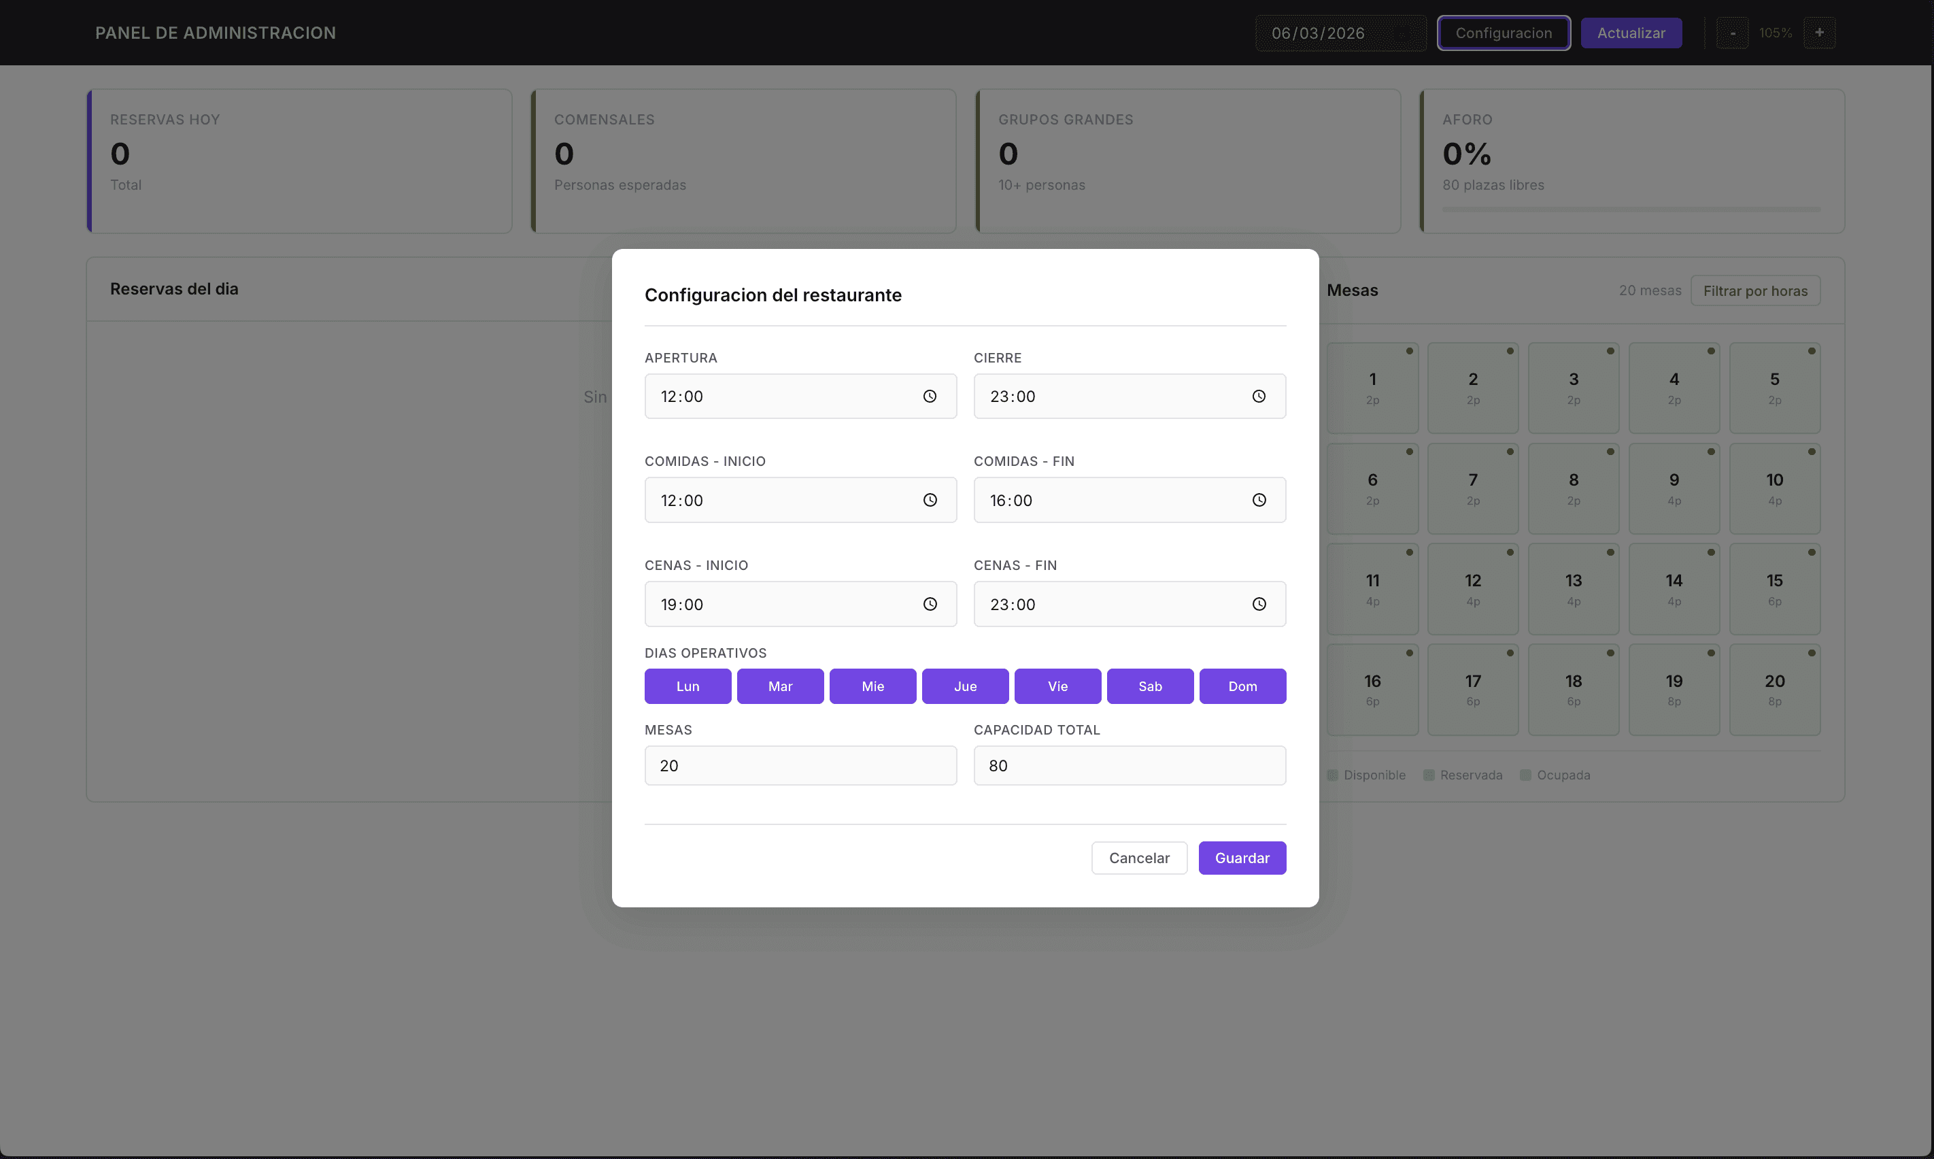Click the clock icon in Comidas - Inicio
The width and height of the screenshot is (1934, 1159).
(929, 500)
